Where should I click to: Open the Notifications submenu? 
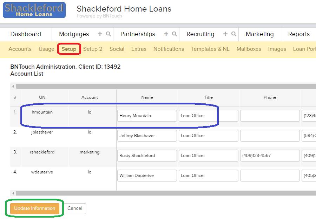169,49
